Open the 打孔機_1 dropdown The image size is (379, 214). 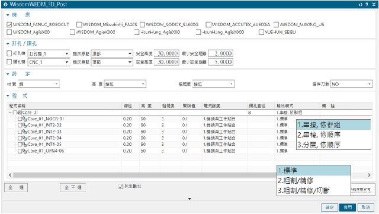click(x=49, y=53)
